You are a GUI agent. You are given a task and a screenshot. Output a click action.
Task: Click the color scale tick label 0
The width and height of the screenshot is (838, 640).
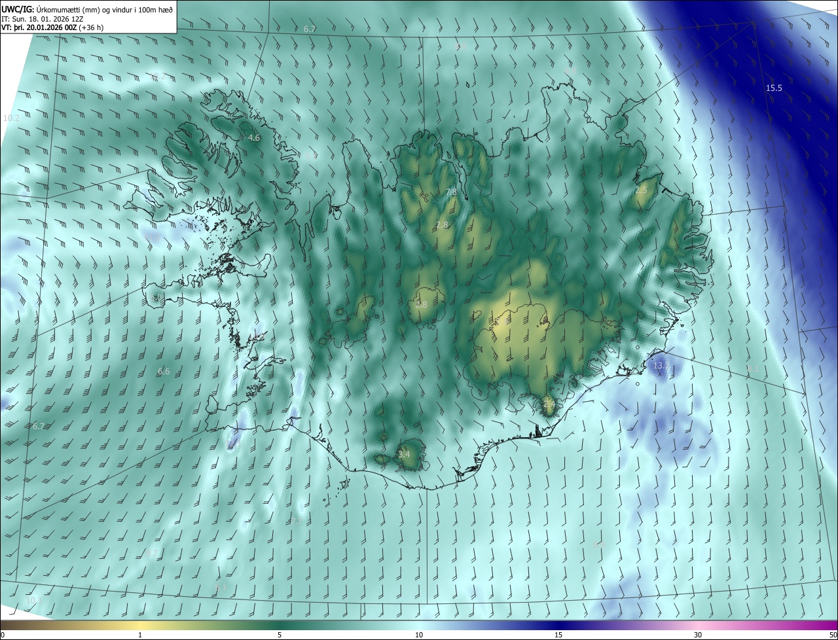(3, 635)
